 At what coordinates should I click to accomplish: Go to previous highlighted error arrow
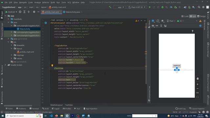click(141, 21)
